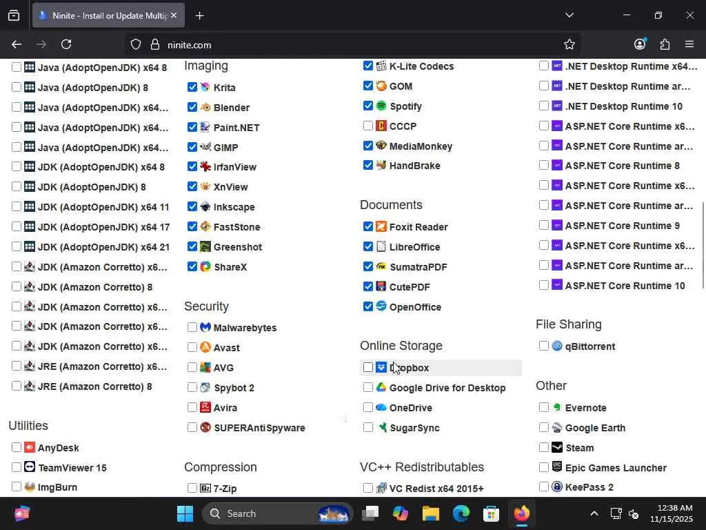The height and width of the screenshot is (530, 706).
Task: Open the taskbar clock and date
Action: 672,513
